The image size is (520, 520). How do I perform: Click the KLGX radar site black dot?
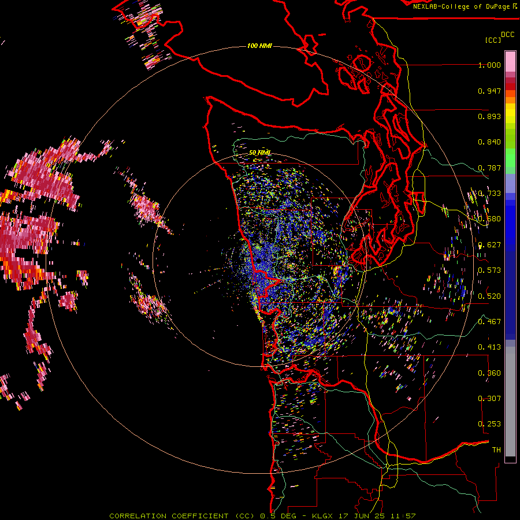pyautogui.click(x=259, y=261)
